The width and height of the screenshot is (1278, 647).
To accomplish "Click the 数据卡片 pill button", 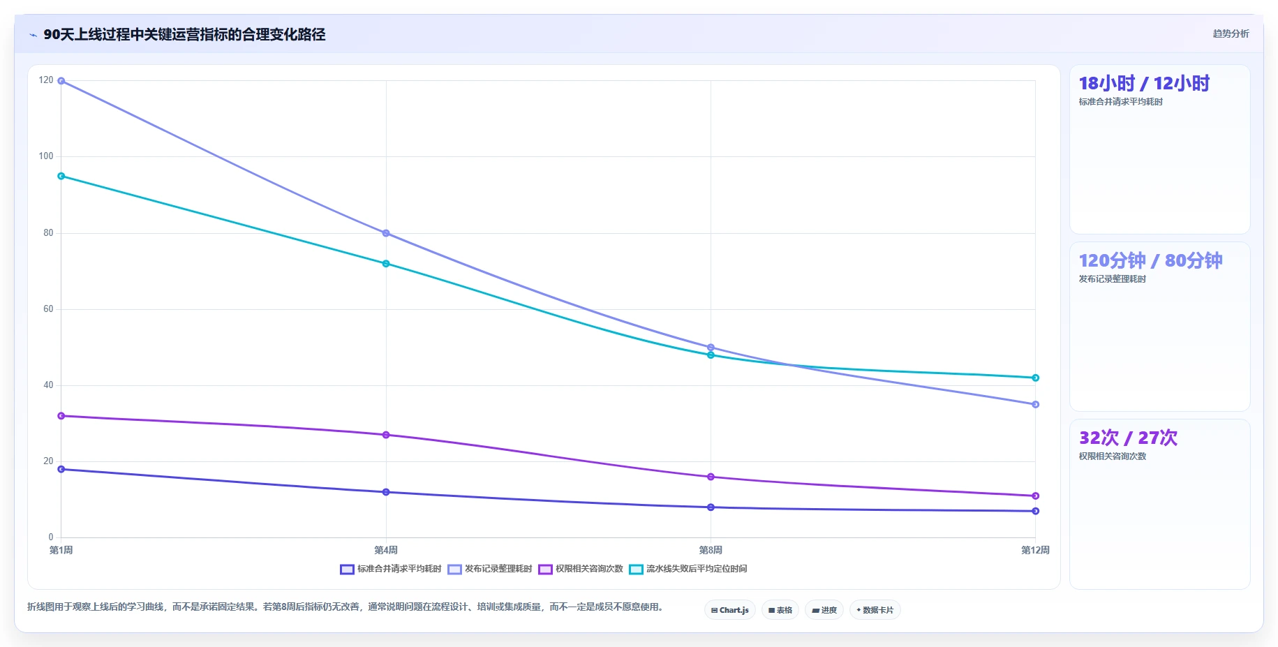I will pyautogui.click(x=875, y=610).
